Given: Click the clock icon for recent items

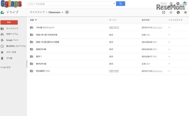Looking at the screenshot, I should click(x=2, y=46).
